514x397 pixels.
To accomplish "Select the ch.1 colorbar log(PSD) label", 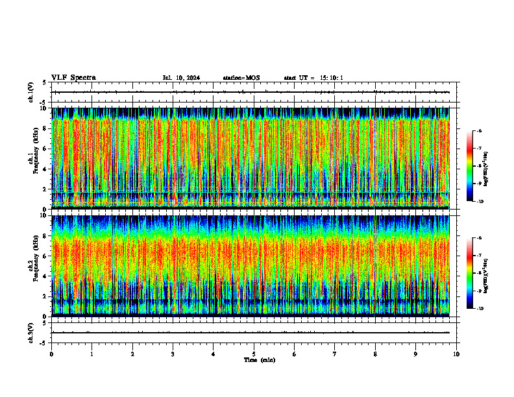I will [x=486, y=169].
